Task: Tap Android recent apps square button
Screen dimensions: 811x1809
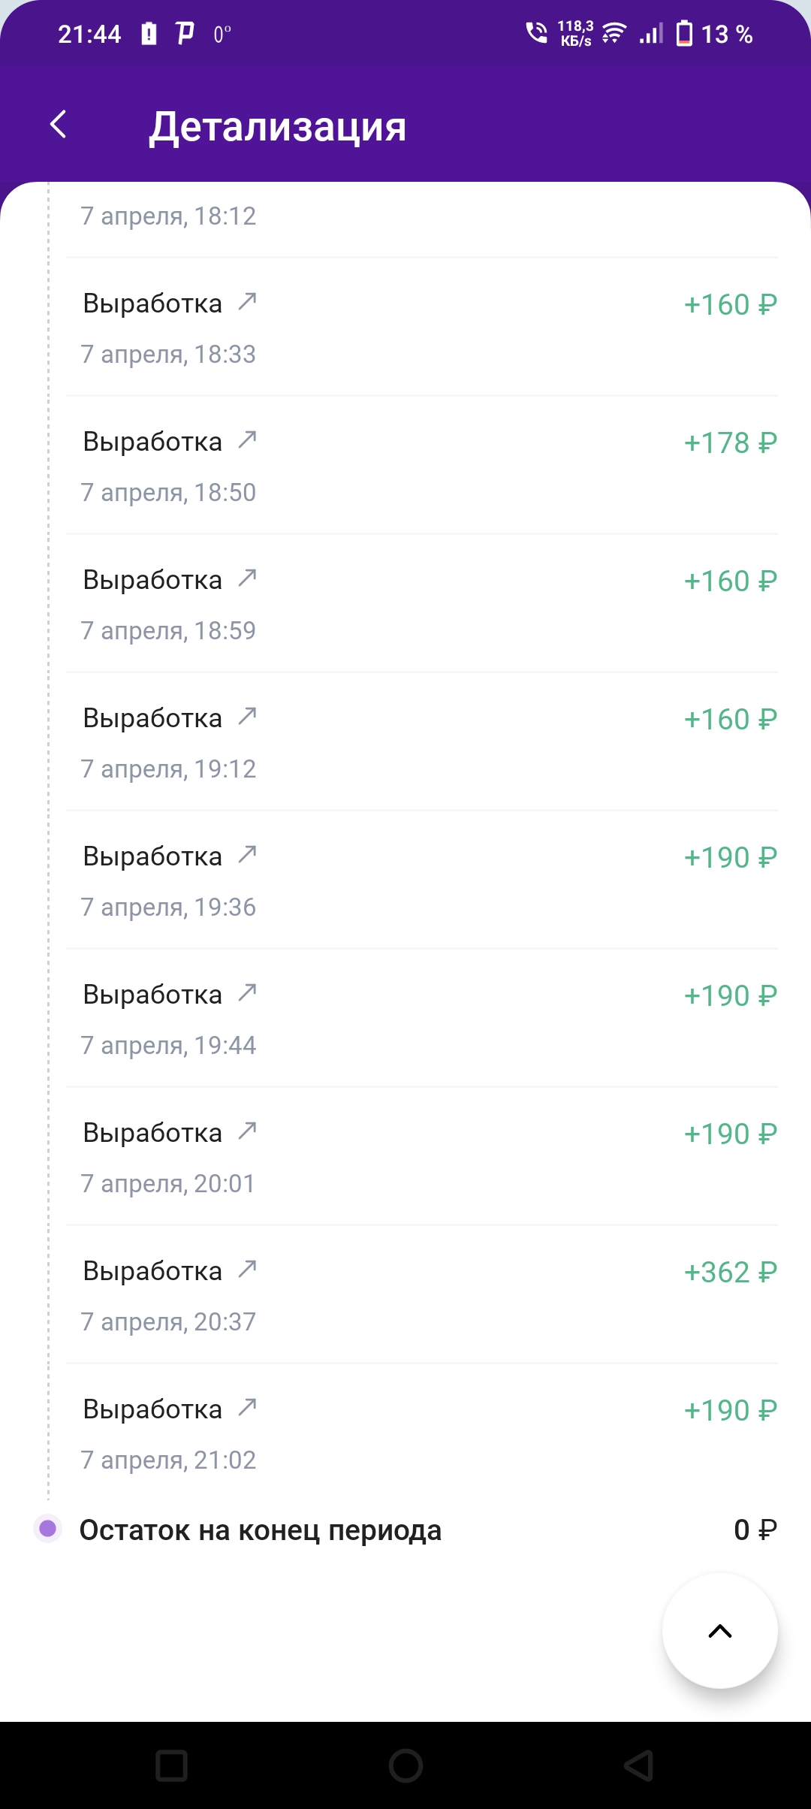Action: tap(171, 1765)
